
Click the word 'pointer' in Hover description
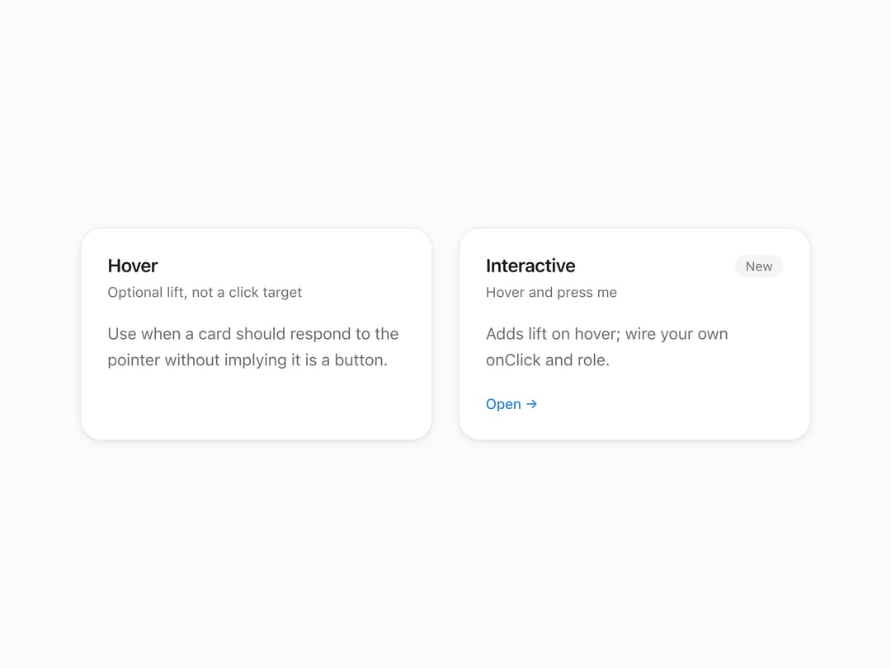click(134, 360)
